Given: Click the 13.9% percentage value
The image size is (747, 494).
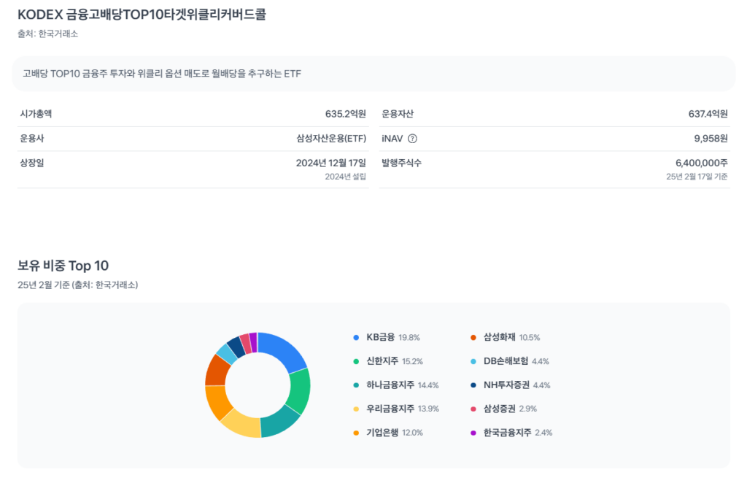Looking at the screenshot, I should click(428, 409).
